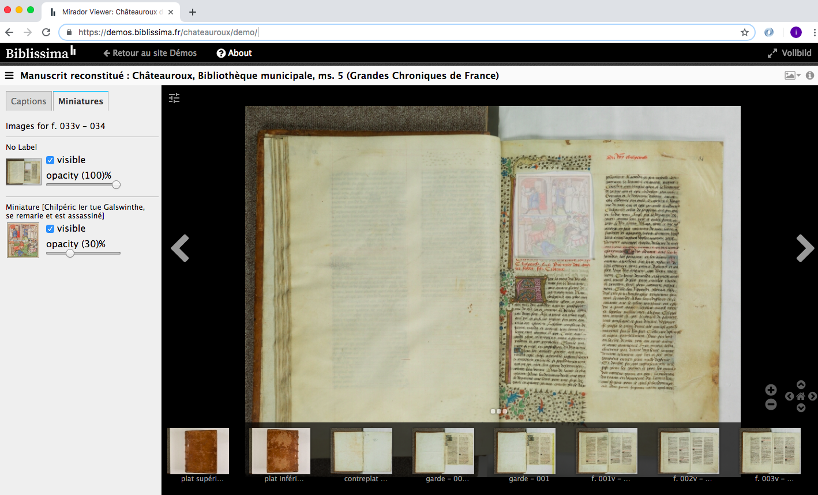Toggle visible checkbox for Miniature Chilpéric image
Viewport: 818px width, 495px height.
50,229
